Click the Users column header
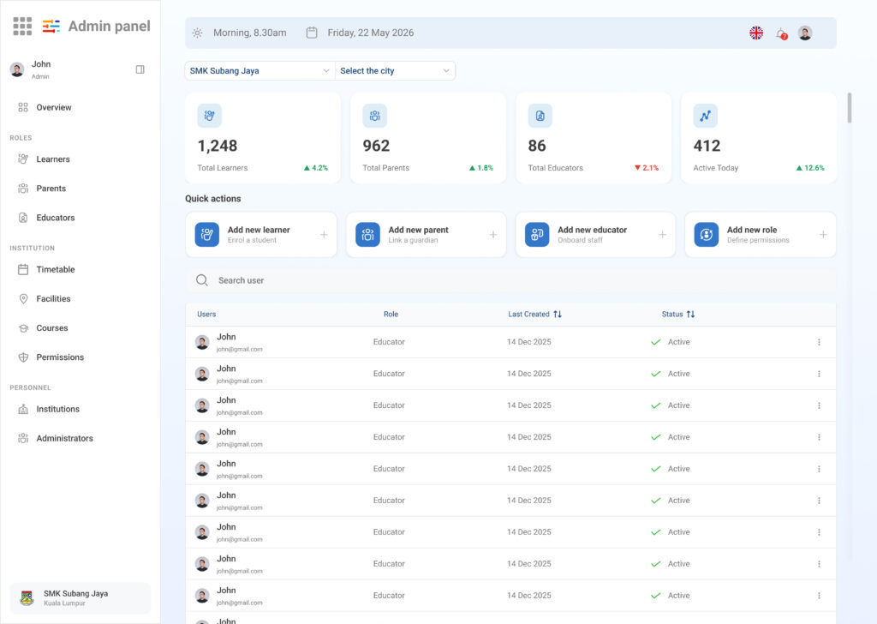 click(x=206, y=315)
